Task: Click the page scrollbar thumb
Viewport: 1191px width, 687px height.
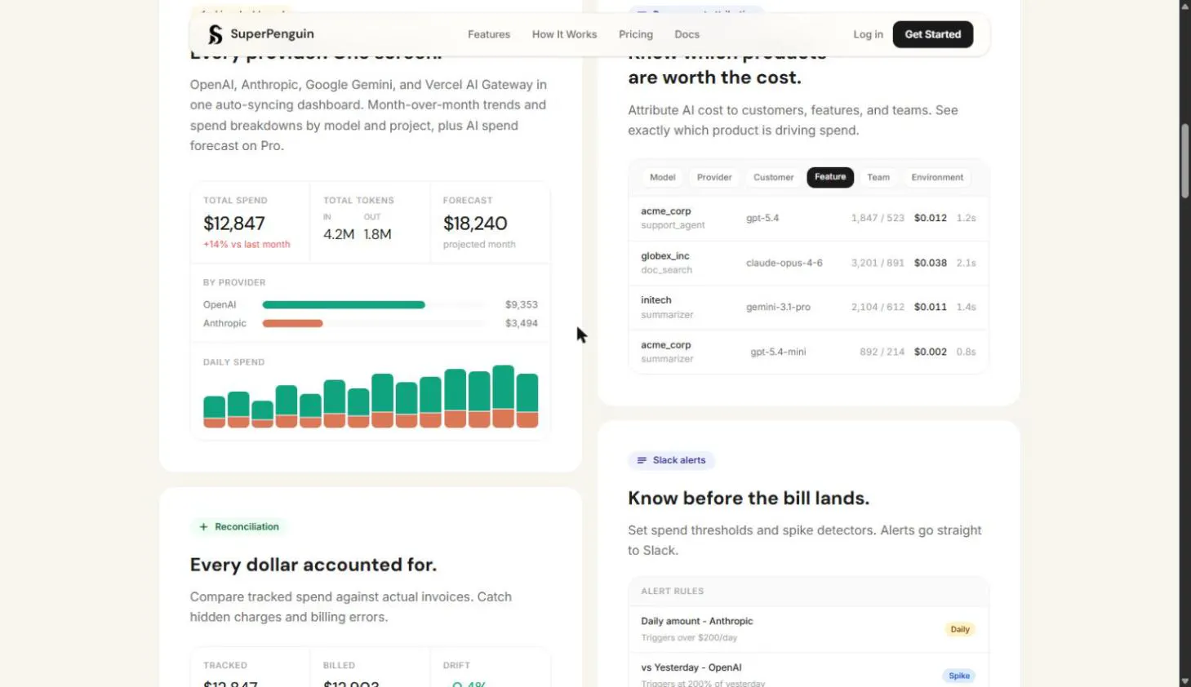Action: tap(1184, 161)
